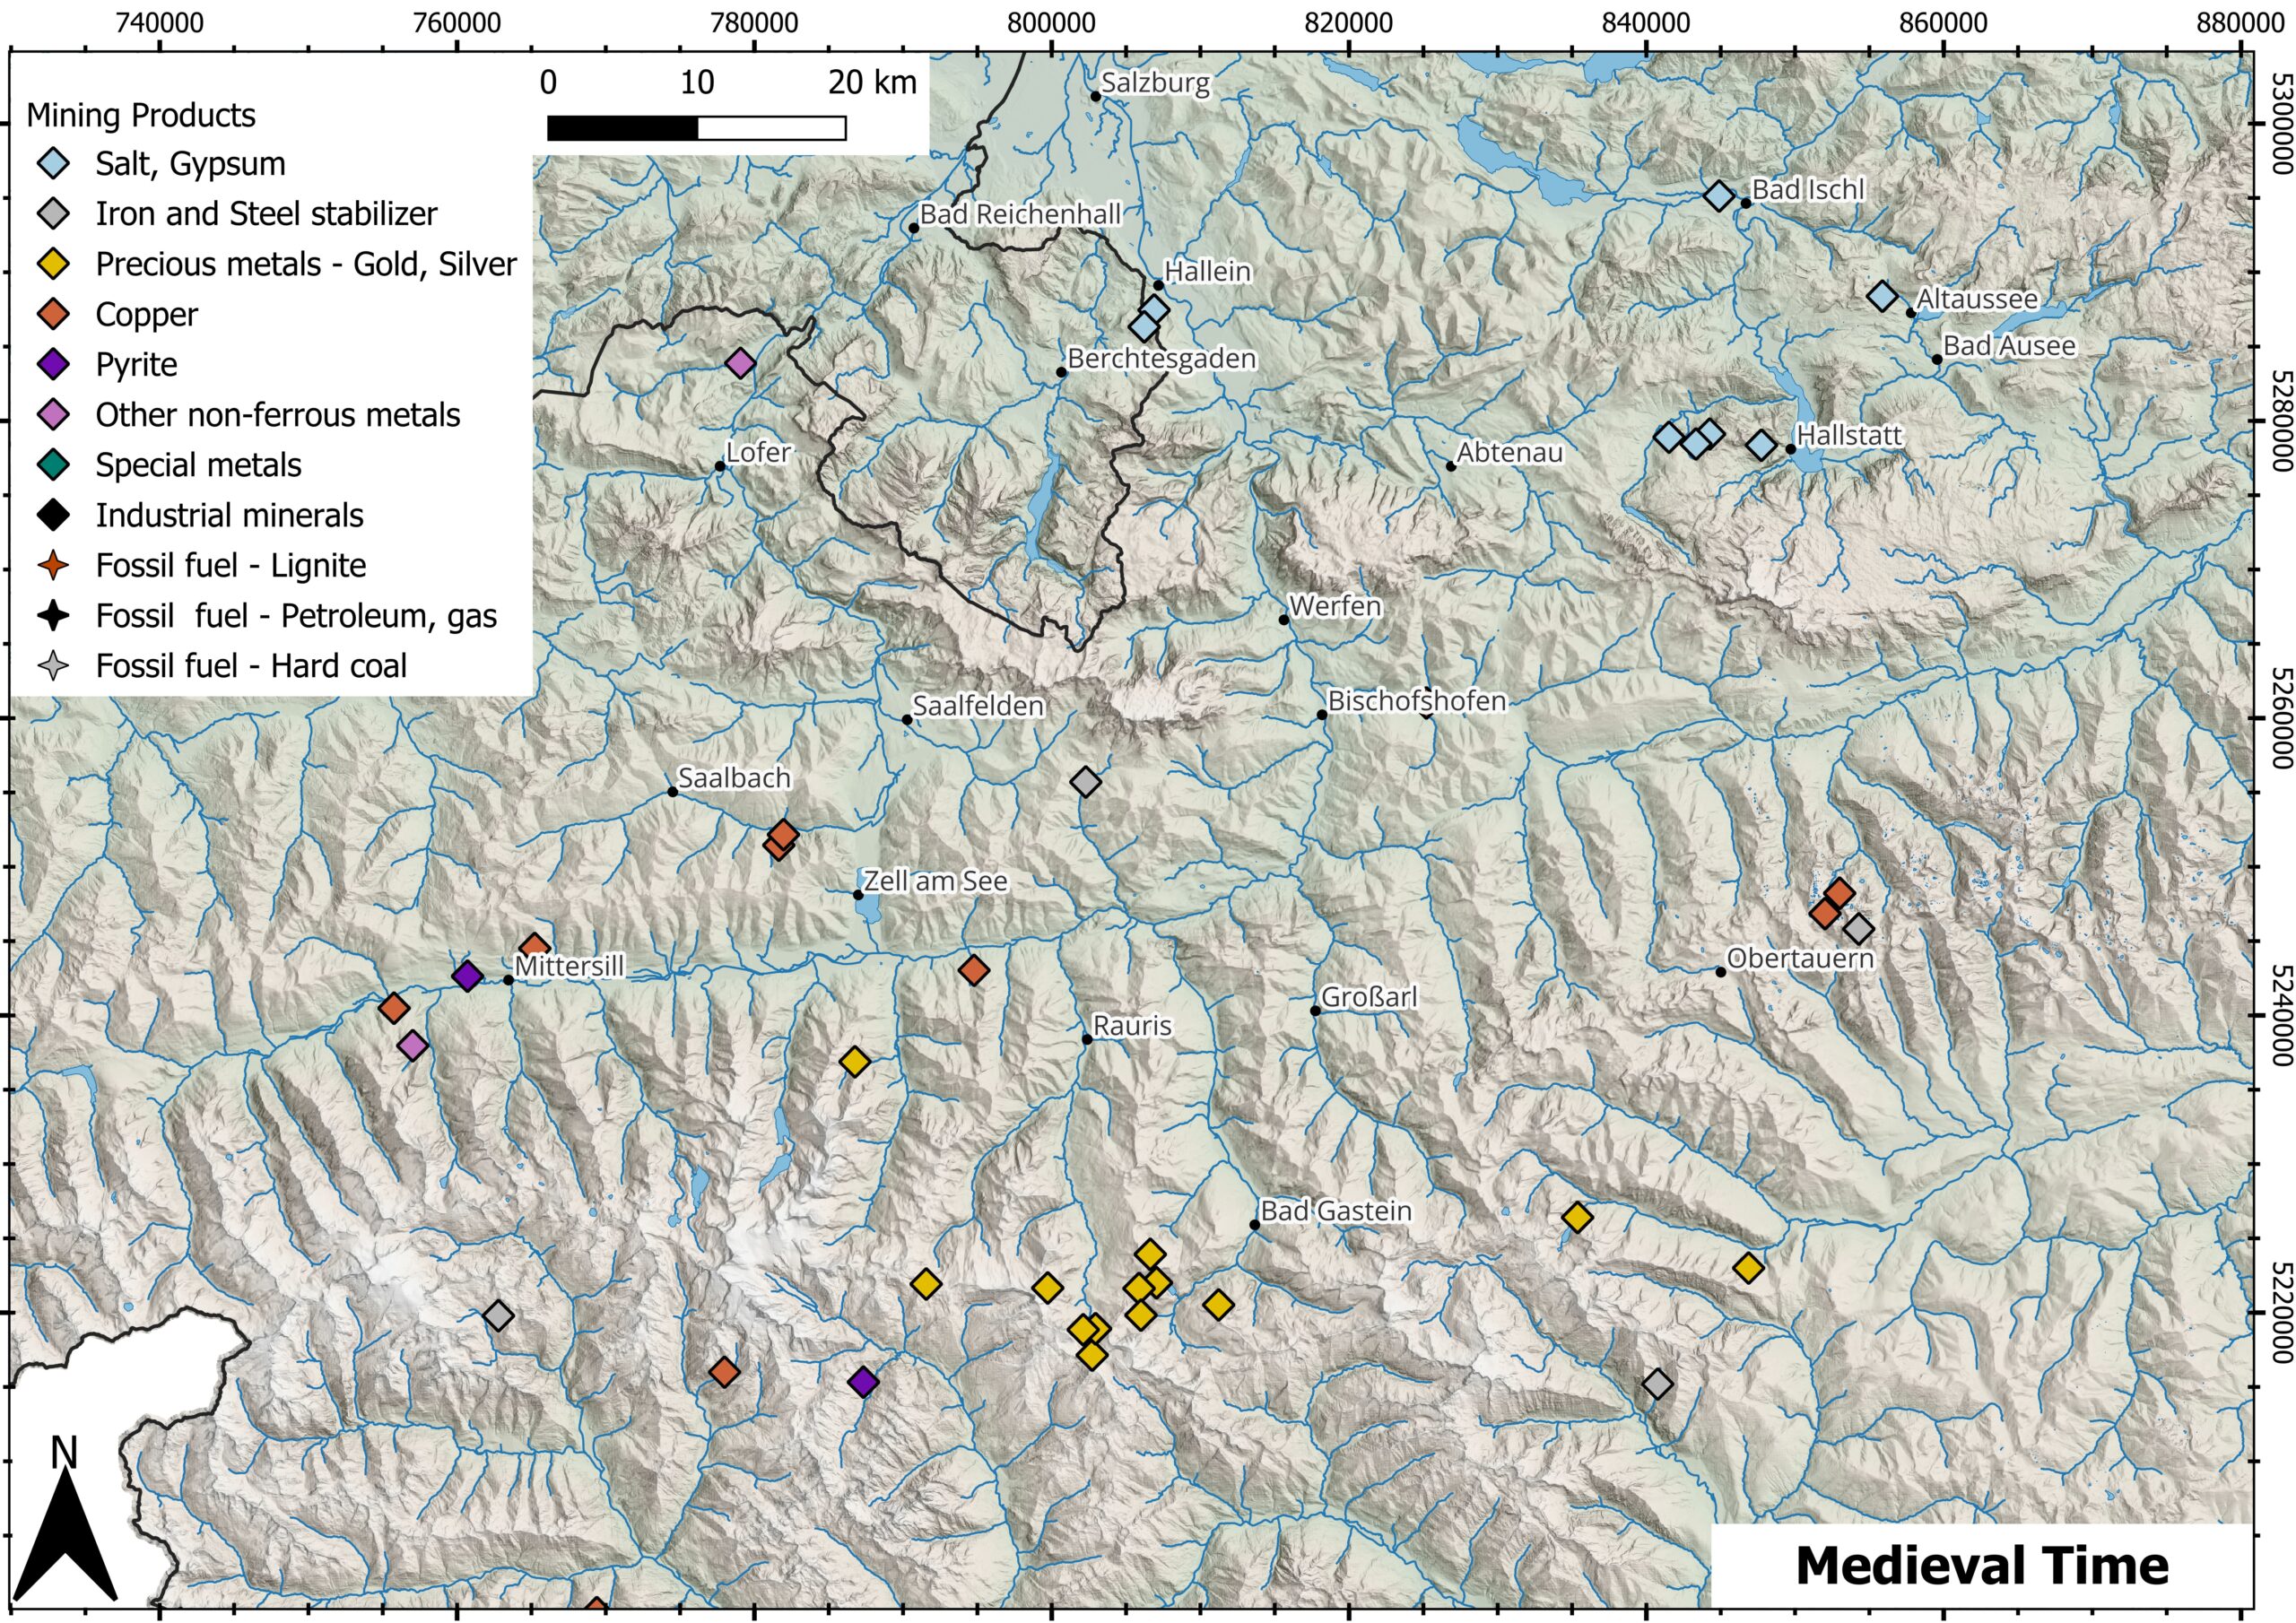This screenshot has height=1623, width=2296.
Task: Click the purple pyrite marker west of Mittersill
Action: (467, 976)
